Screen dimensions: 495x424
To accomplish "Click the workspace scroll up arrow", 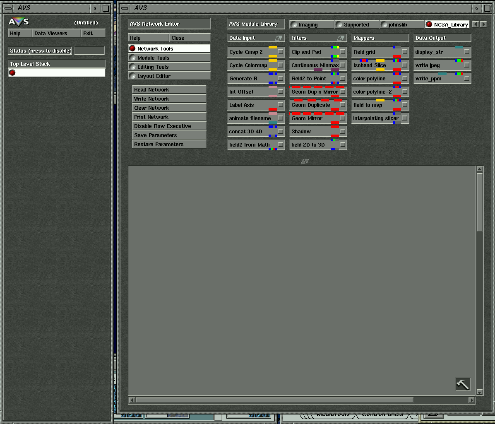I will [x=480, y=169].
